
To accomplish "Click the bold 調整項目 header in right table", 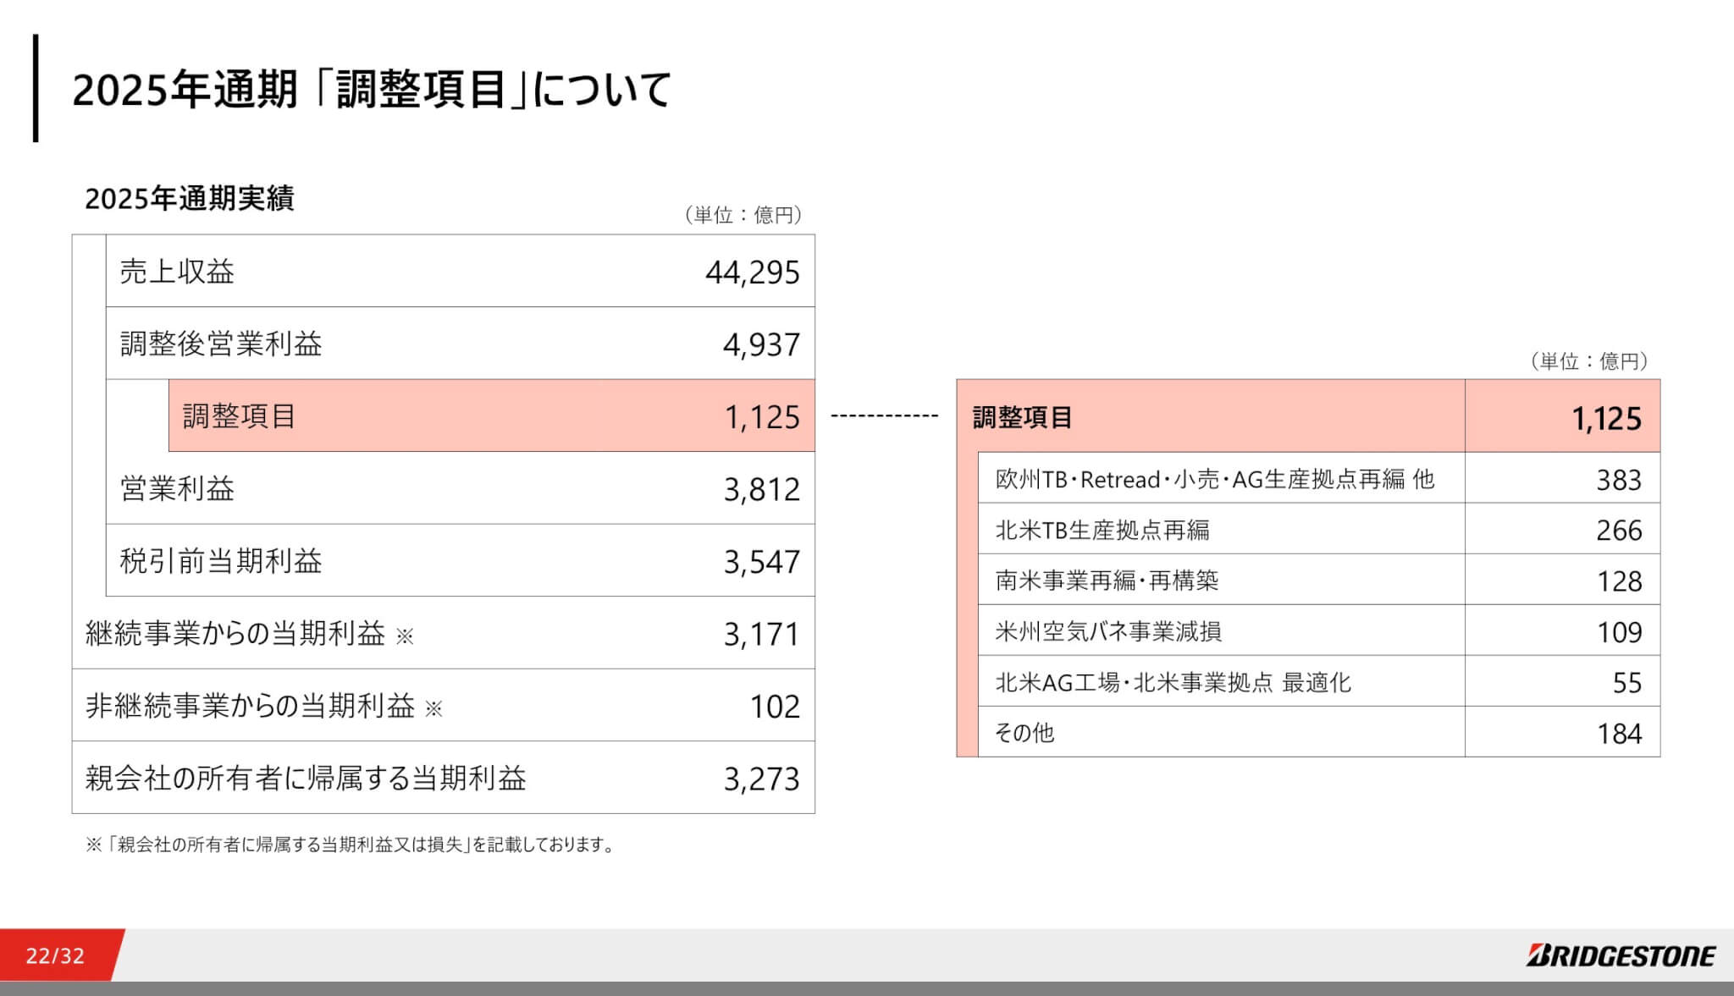I will [x=1022, y=417].
